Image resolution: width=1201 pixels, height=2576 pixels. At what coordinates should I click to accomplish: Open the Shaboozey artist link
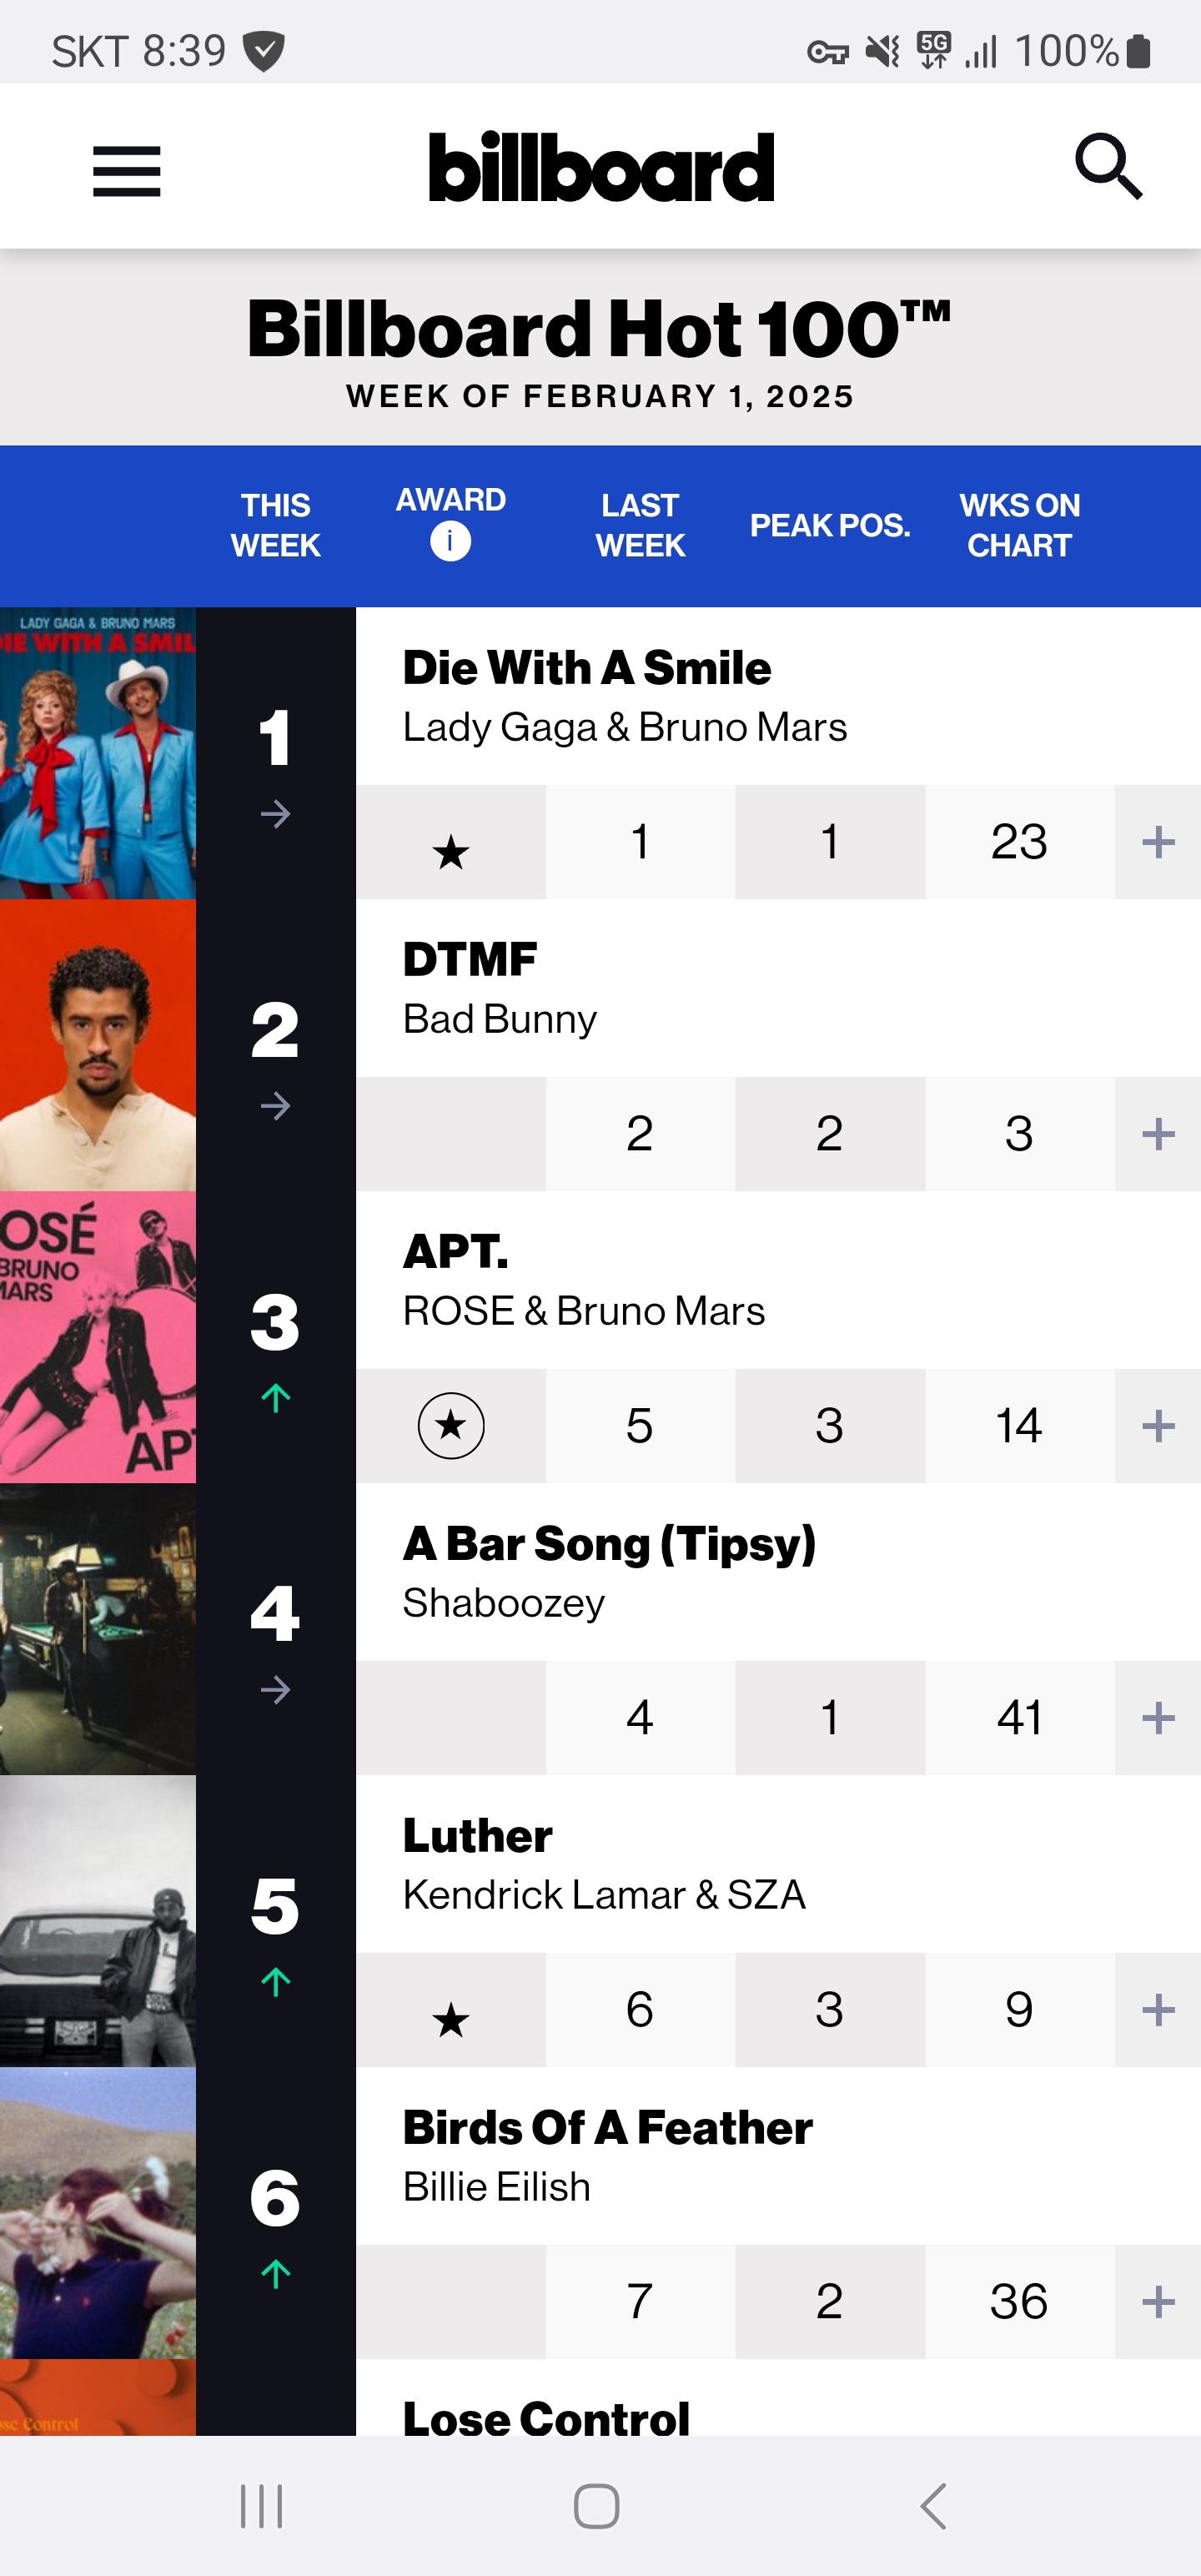pyautogui.click(x=504, y=1603)
